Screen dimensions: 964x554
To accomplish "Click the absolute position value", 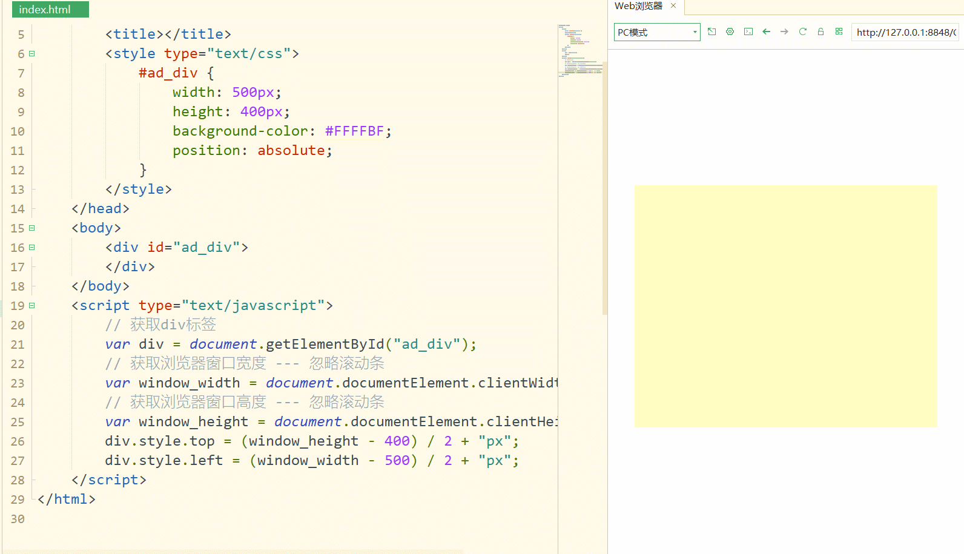I will tap(291, 150).
